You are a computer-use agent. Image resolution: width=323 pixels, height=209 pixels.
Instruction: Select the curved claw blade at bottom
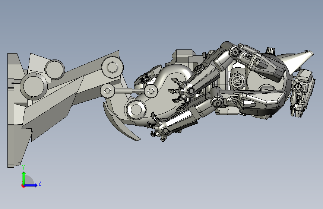[120, 123]
